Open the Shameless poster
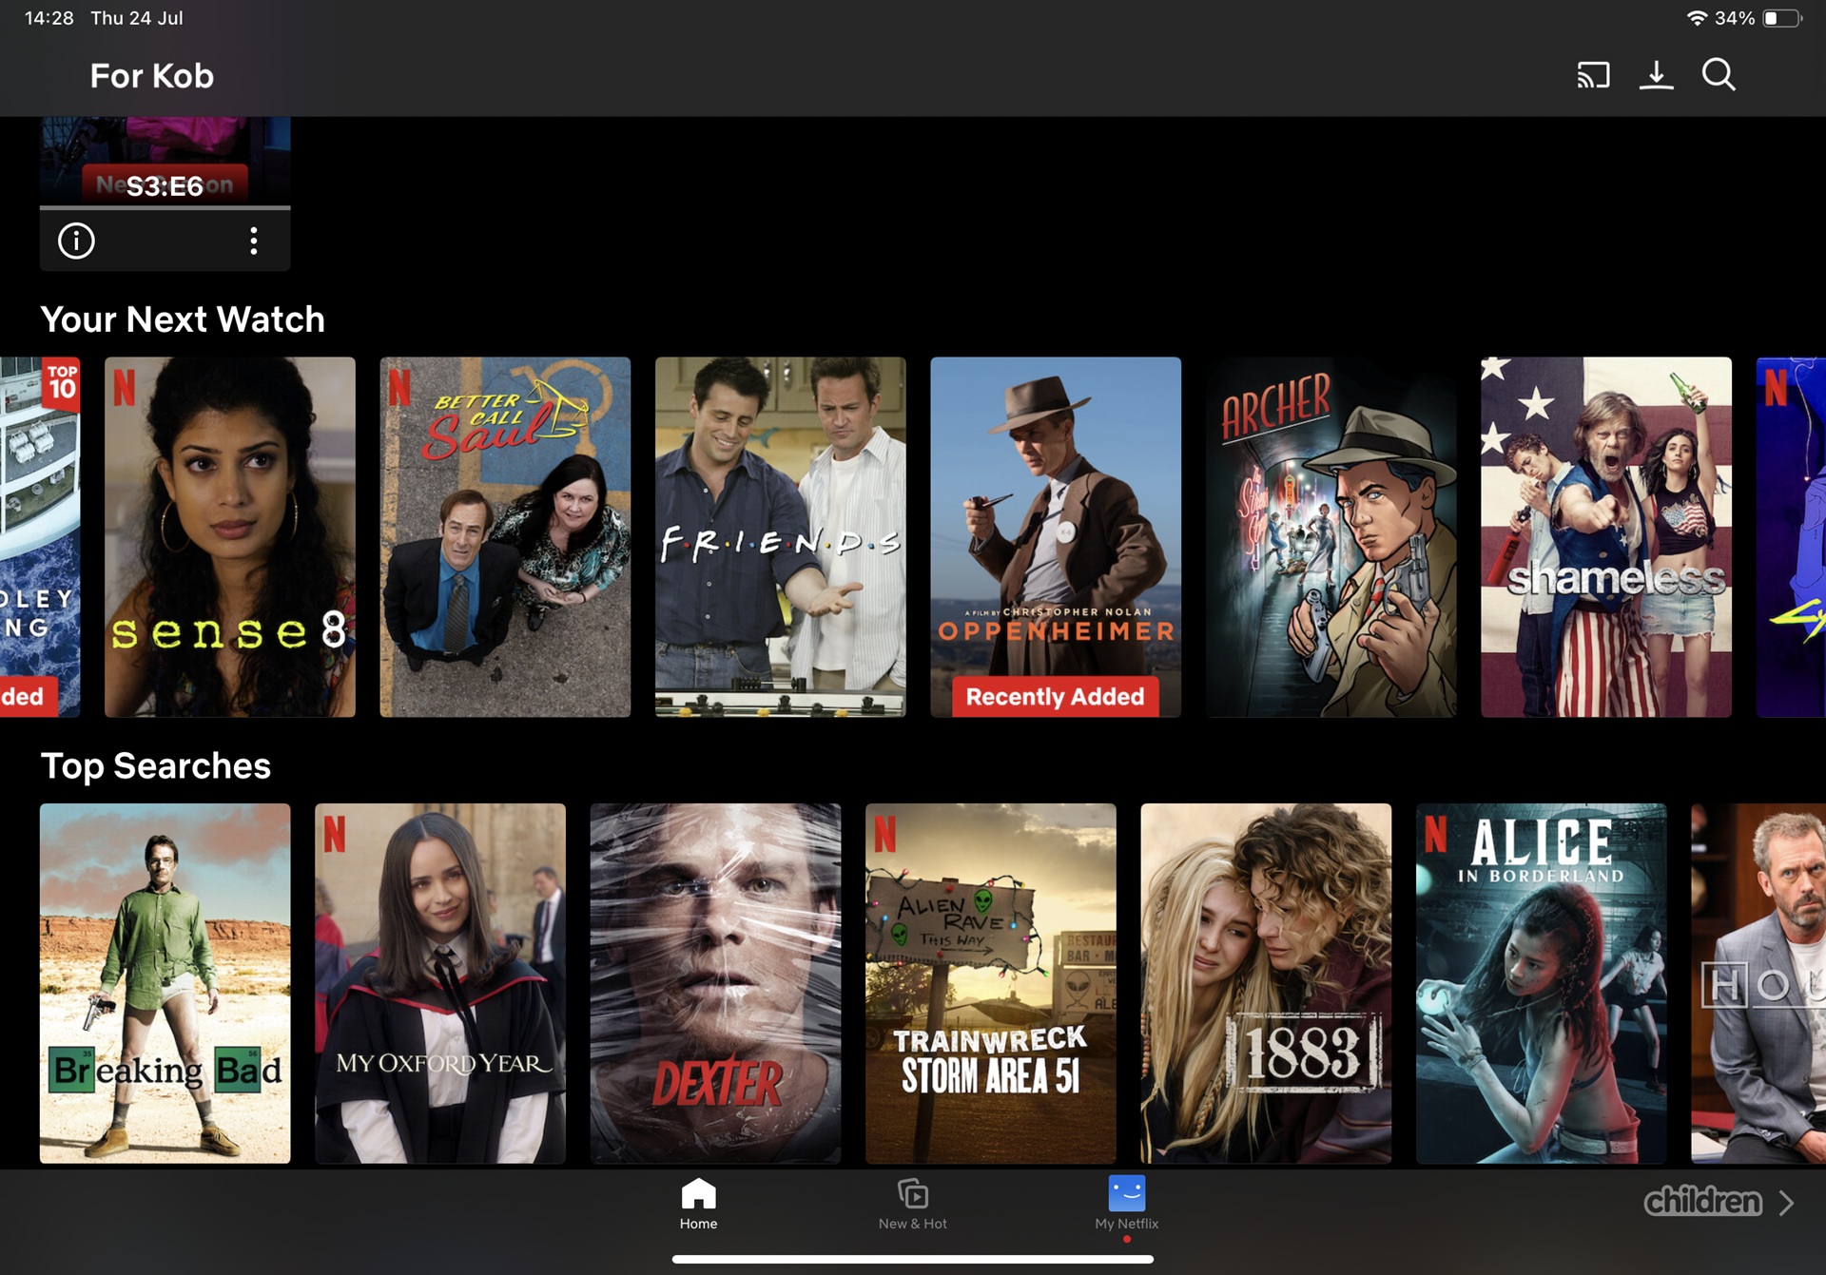 coord(1605,536)
